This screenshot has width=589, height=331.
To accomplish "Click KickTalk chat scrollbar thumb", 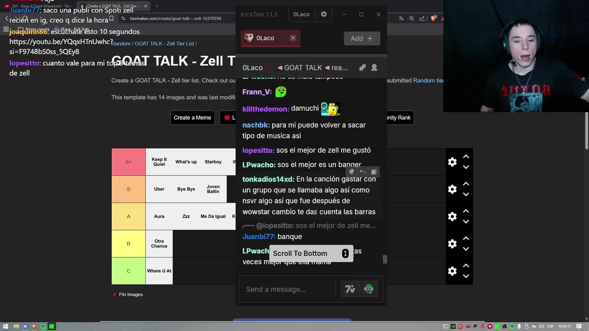I will [385, 260].
